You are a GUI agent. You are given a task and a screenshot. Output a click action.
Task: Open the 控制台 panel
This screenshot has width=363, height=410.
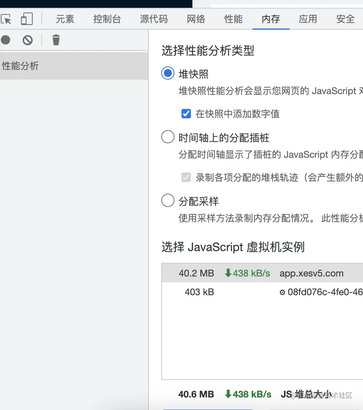tap(107, 19)
